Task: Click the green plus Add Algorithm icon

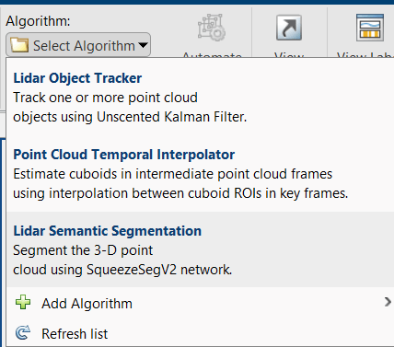Action: point(23,302)
